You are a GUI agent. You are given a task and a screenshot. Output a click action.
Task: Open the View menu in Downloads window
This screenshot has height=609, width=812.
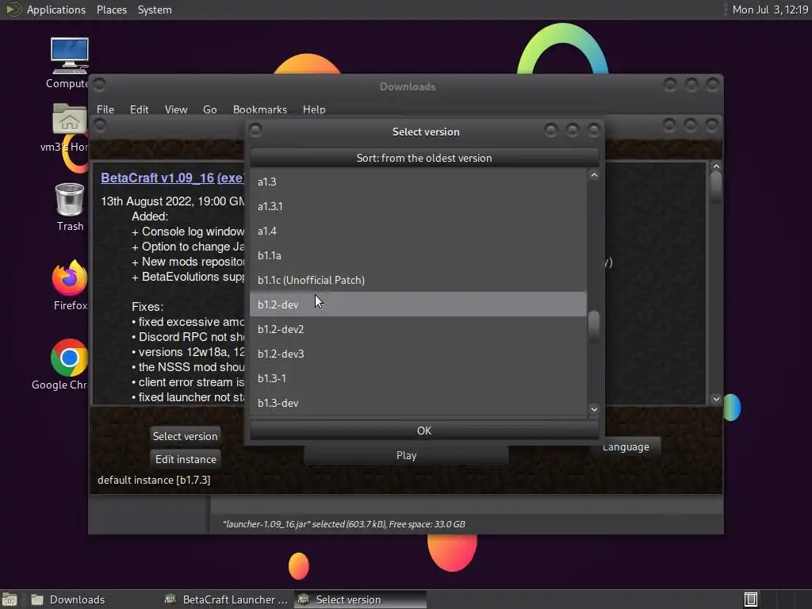175,109
